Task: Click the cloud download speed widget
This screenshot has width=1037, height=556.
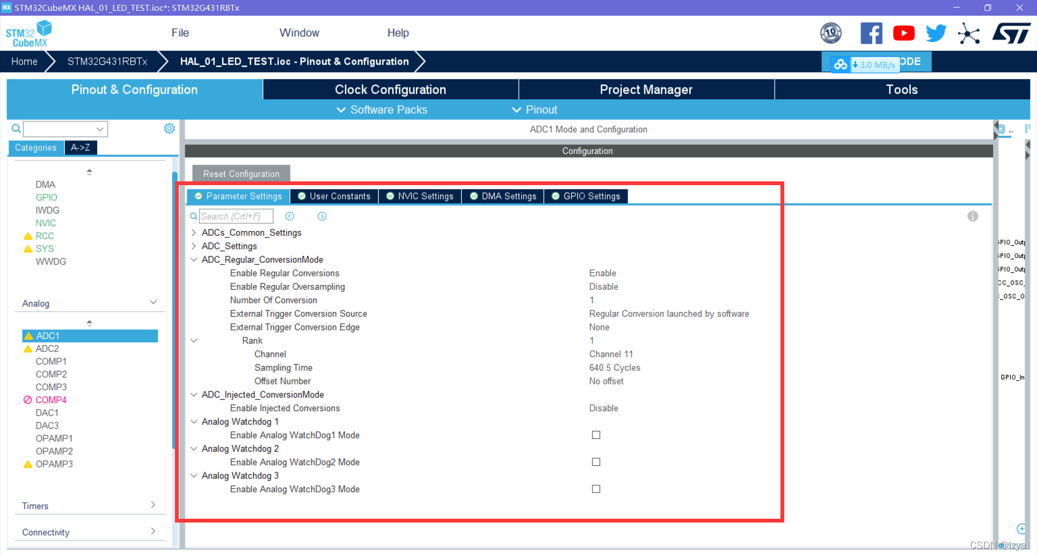Action: click(x=865, y=64)
